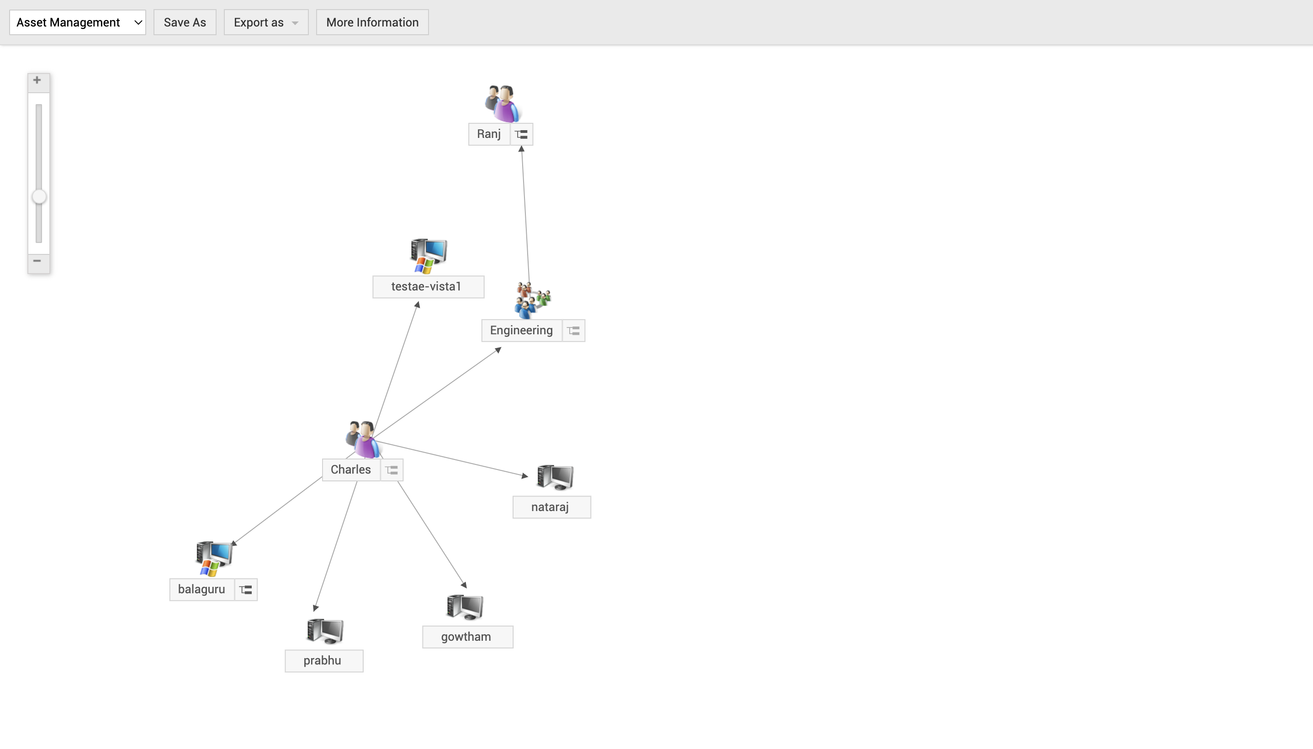This screenshot has width=1313, height=749.
Task: Select the gowtham node label
Action: (466, 637)
